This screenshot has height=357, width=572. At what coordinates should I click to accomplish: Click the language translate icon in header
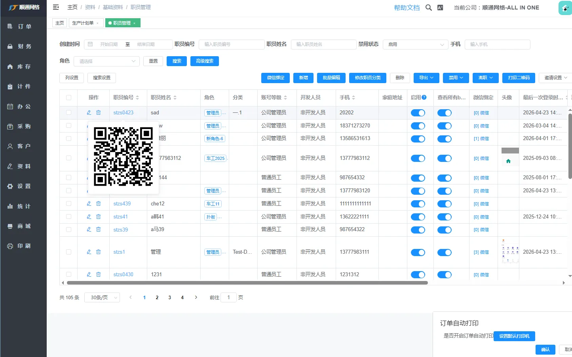click(x=440, y=8)
